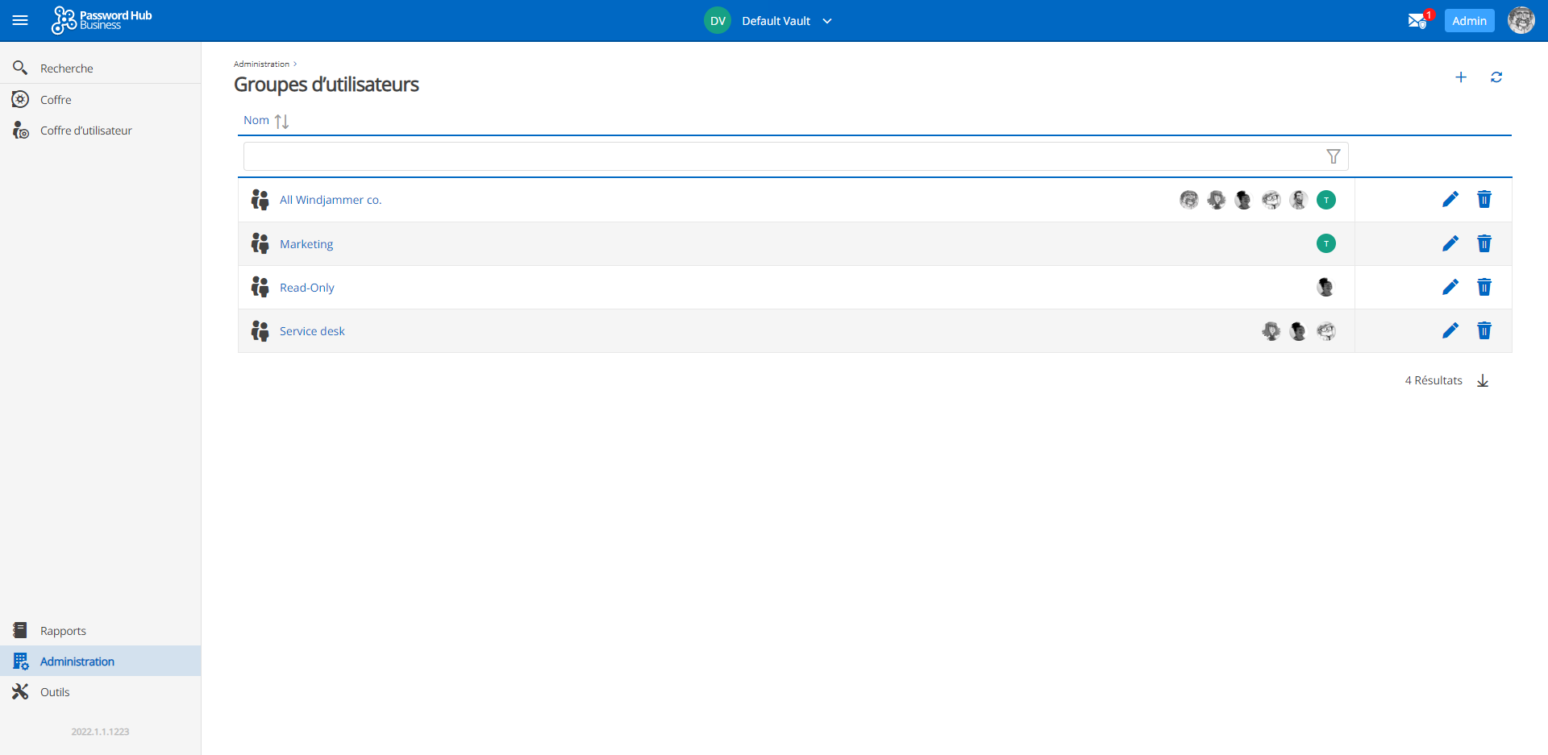1548x755 pixels.
Task: Click the Administration breadcrumb link
Action: (x=261, y=64)
